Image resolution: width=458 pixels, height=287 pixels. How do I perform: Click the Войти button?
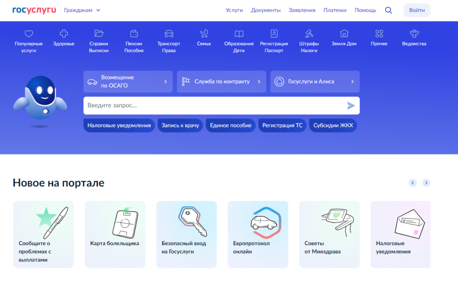(417, 10)
